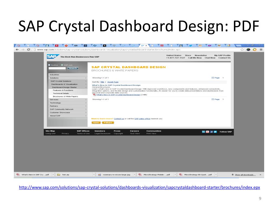Viewport: 278px width, 208px height.
Task: Open SAP Twitter icon in footer
Action: click(x=215, y=132)
